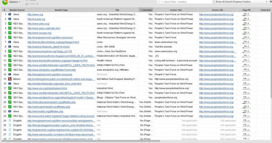
Task: Click Alexa icon in row 2
Action: point(10,19)
